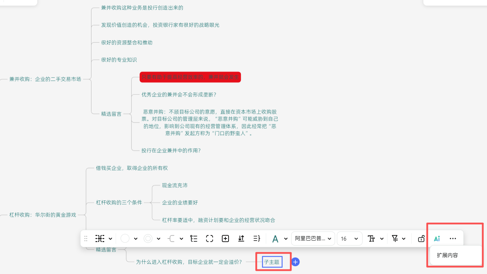This screenshot has width=487, height=274.
Task: Click the AI assistant icon
Action: pyautogui.click(x=437, y=239)
